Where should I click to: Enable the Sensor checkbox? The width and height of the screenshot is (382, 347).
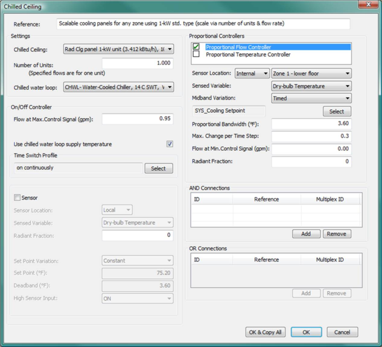click(18, 198)
